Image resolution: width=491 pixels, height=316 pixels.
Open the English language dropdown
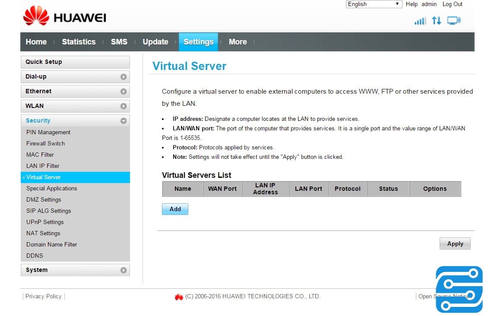click(374, 4)
